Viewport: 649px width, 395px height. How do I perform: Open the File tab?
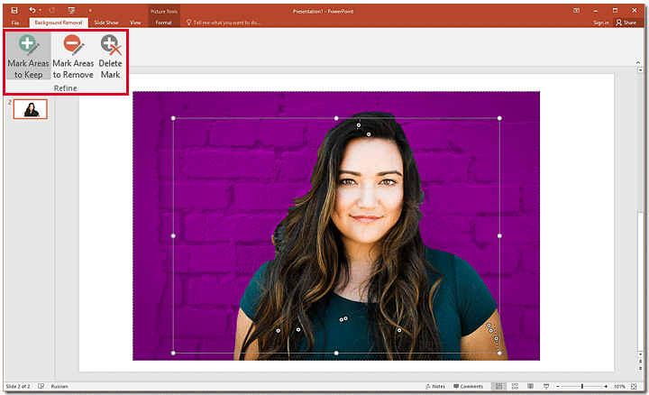click(x=14, y=22)
